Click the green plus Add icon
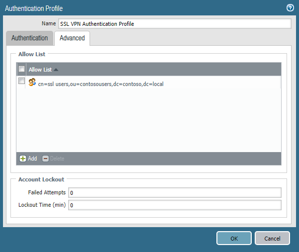 point(23,159)
